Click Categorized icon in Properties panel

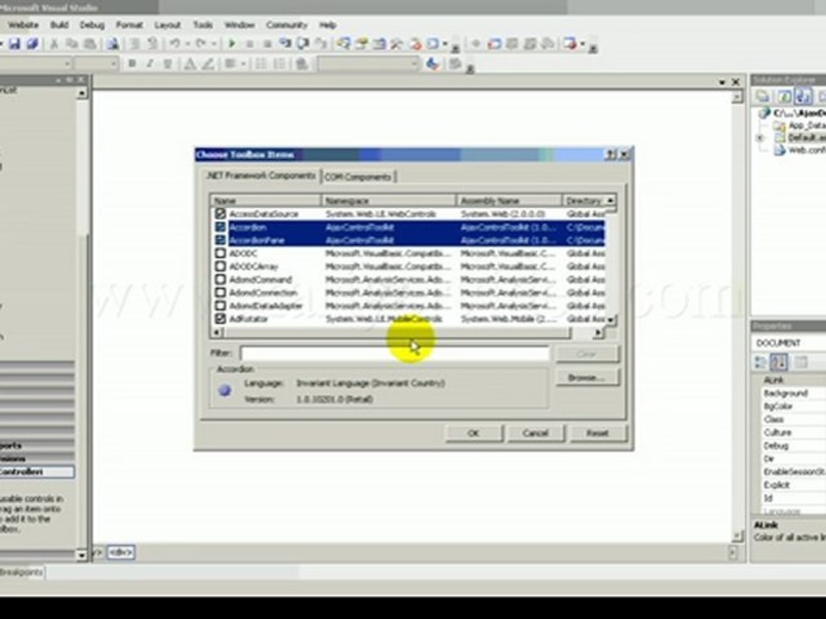click(x=760, y=362)
